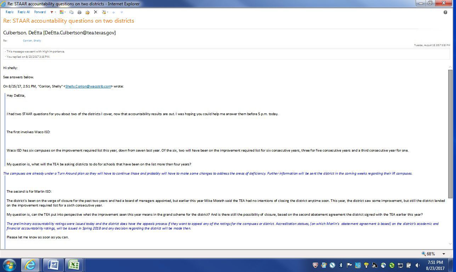Open the Shelly.Conlon@wacotrib.com email link

[x=88, y=86]
